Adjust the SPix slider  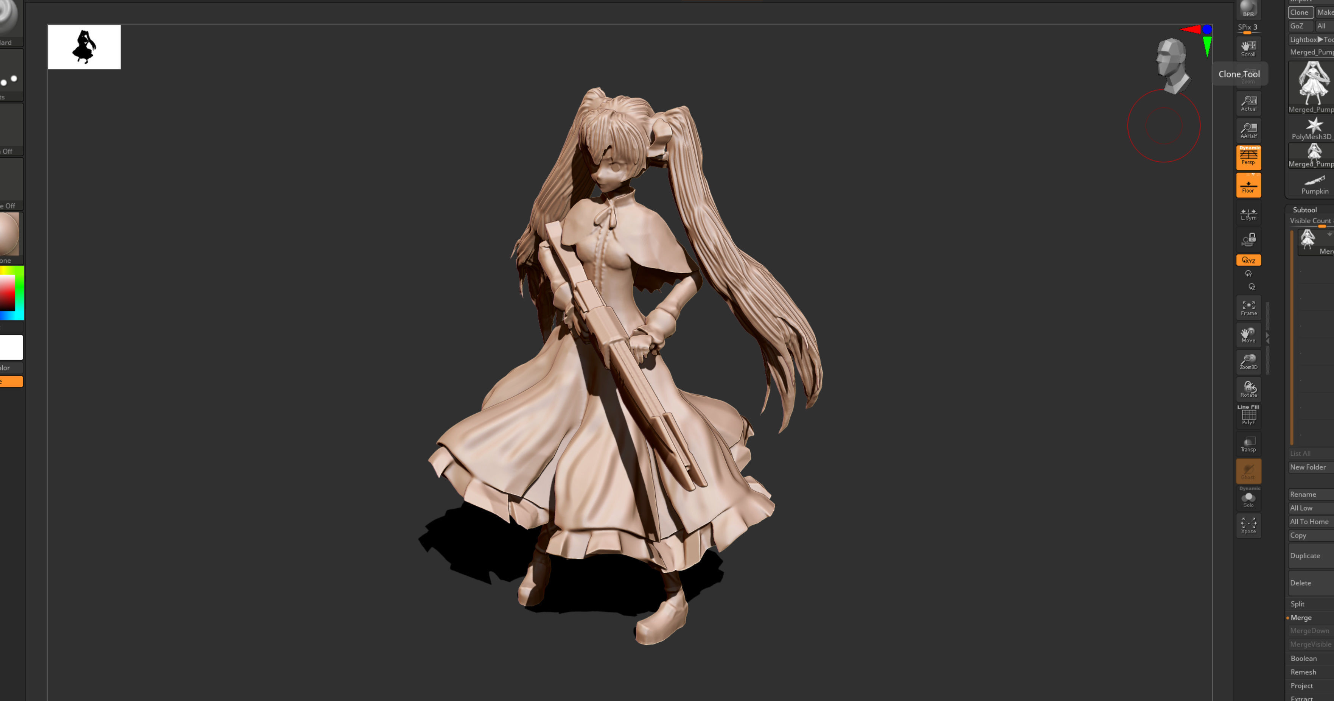[1248, 28]
